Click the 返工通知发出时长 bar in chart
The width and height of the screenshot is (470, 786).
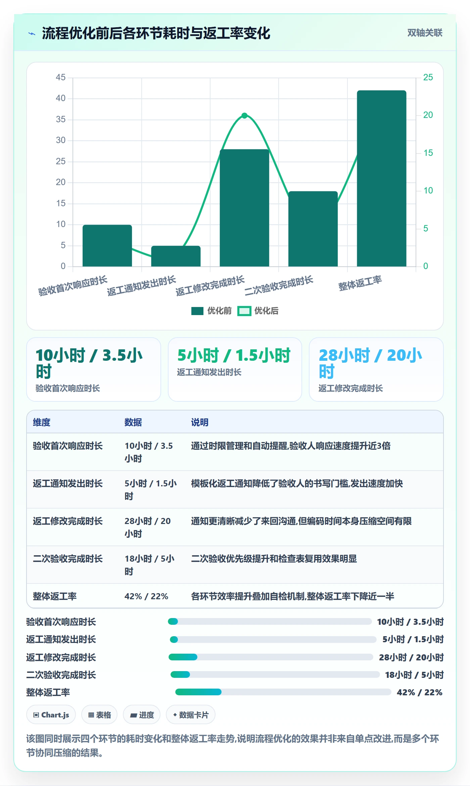(x=176, y=256)
